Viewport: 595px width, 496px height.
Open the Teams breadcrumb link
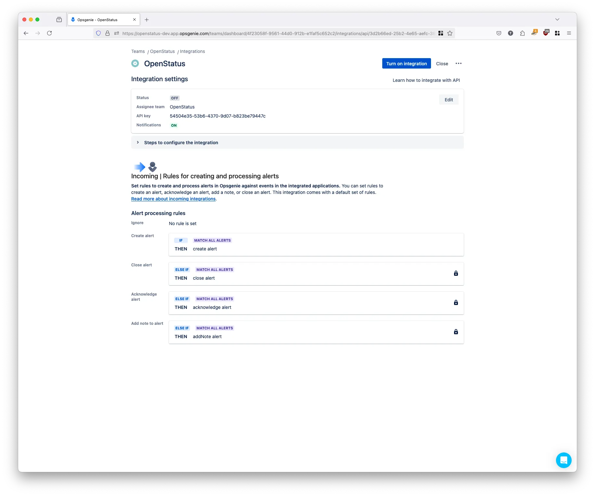point(138,51)
